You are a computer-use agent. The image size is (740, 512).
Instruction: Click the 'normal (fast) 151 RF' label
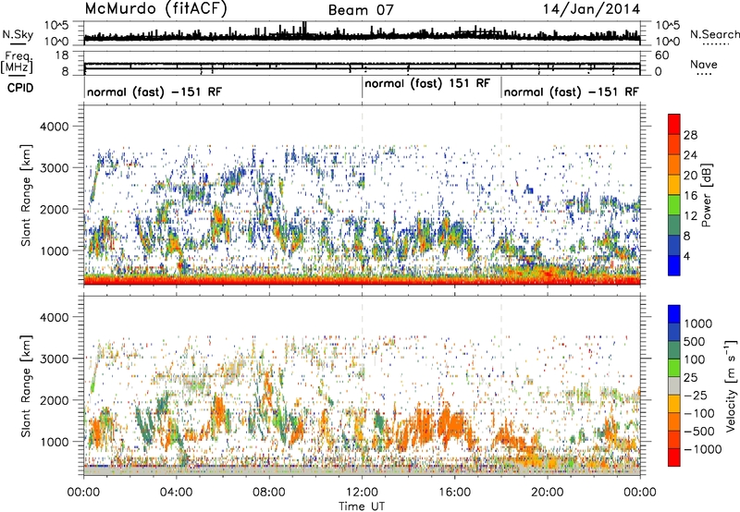click(427, 83)
